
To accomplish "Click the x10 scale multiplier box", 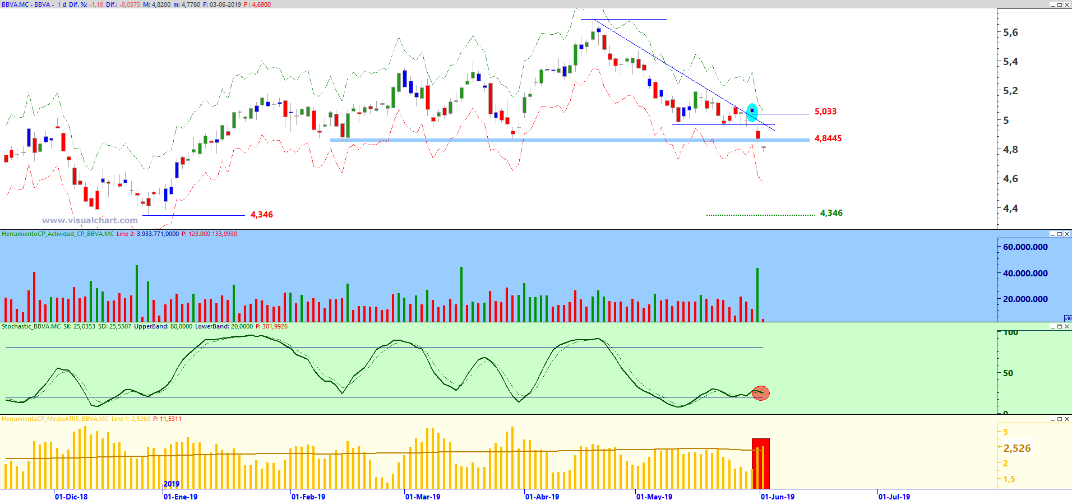I will (x=1068, y=318).
